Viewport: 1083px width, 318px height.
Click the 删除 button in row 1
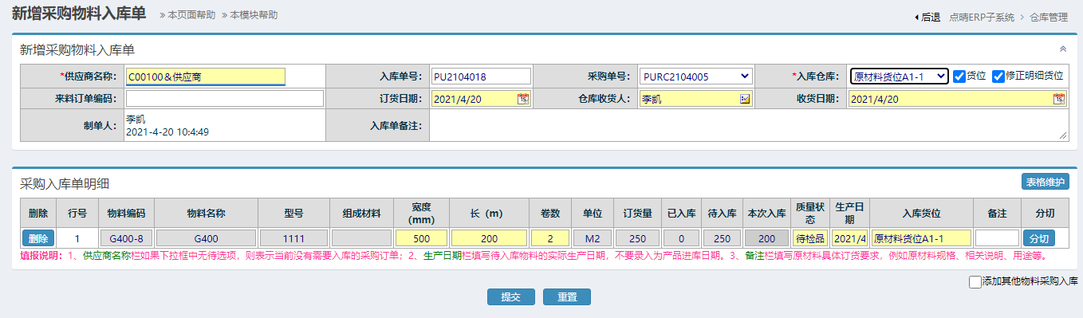38,238
